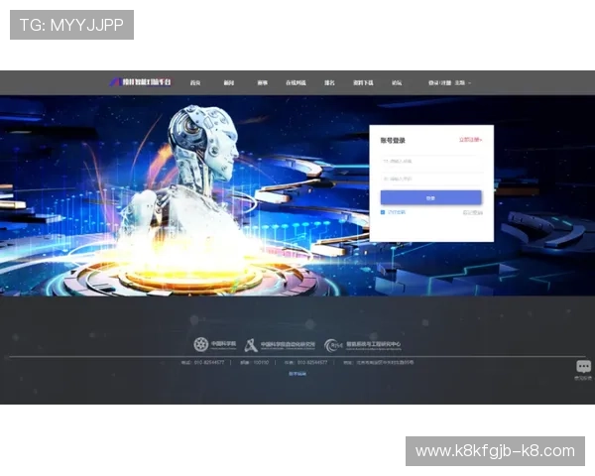This screenshot has width=595, height=476.
Task: Click the red register now link
Action: coord(470,140)
